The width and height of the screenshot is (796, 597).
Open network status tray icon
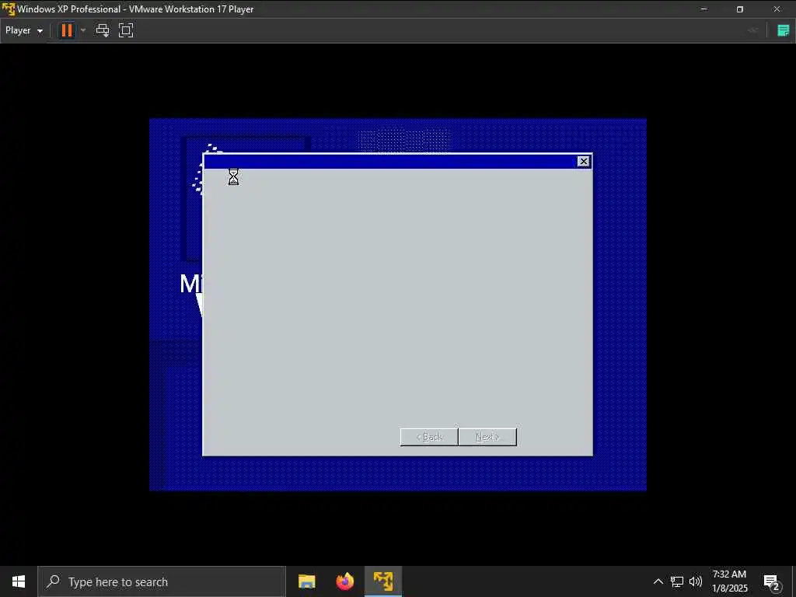(x=677, y=581)
